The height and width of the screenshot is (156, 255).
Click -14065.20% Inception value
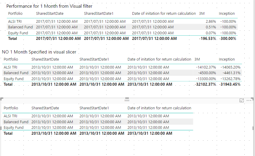230,67
